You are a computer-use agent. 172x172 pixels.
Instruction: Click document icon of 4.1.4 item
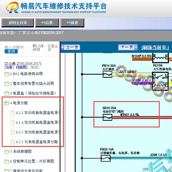pyautogui.click(x=13, y=123)
